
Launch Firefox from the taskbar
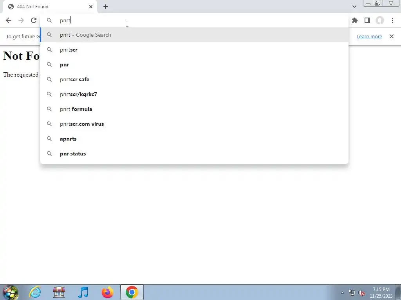(x=107, y=292)
